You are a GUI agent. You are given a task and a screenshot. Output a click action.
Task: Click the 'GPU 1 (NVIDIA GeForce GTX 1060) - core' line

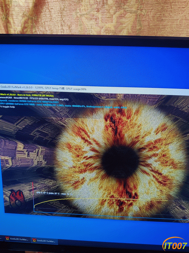(x=63, y=106)
